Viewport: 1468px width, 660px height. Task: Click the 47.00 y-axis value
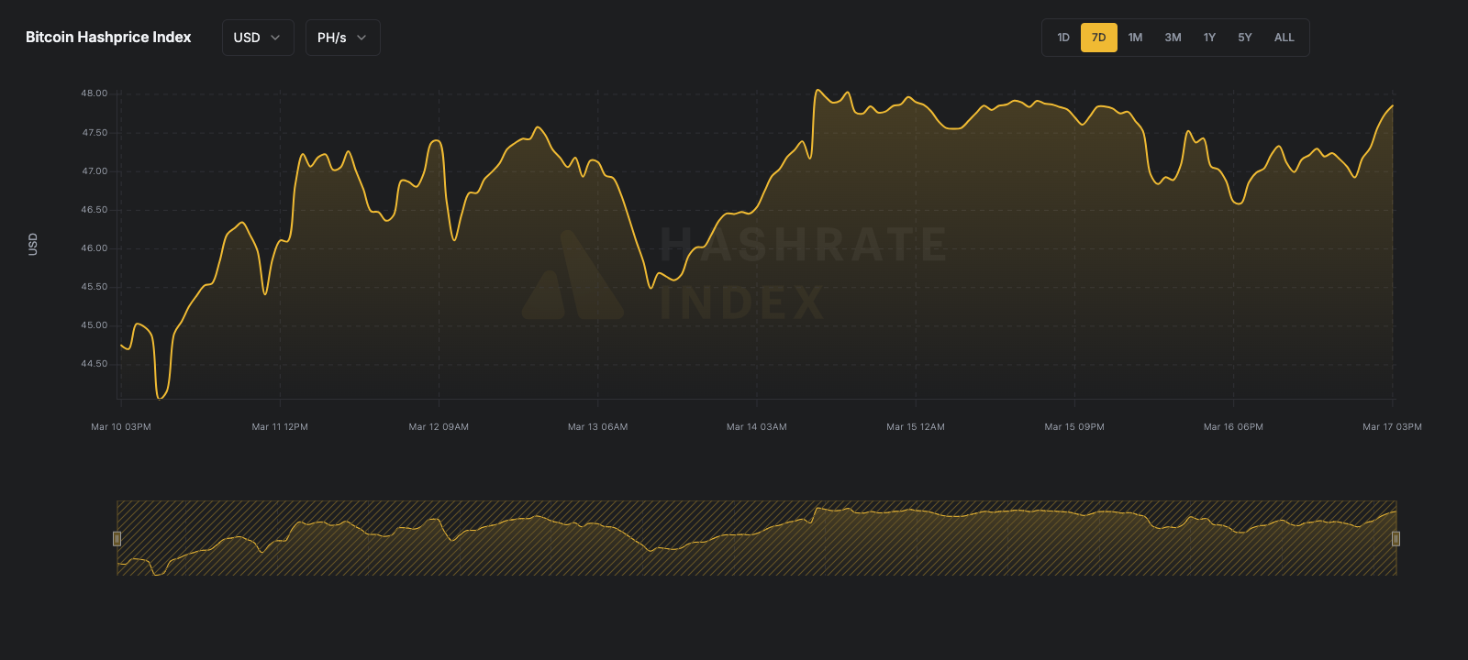click(95, 171)
